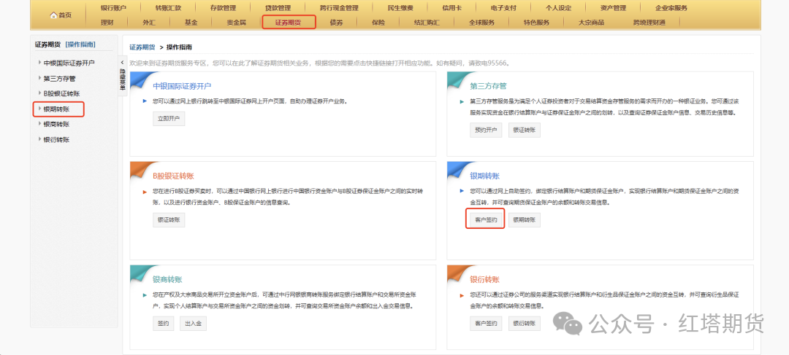Click the 出入金 button
This screenshot has width=789, height=355.
click(193, 324)
